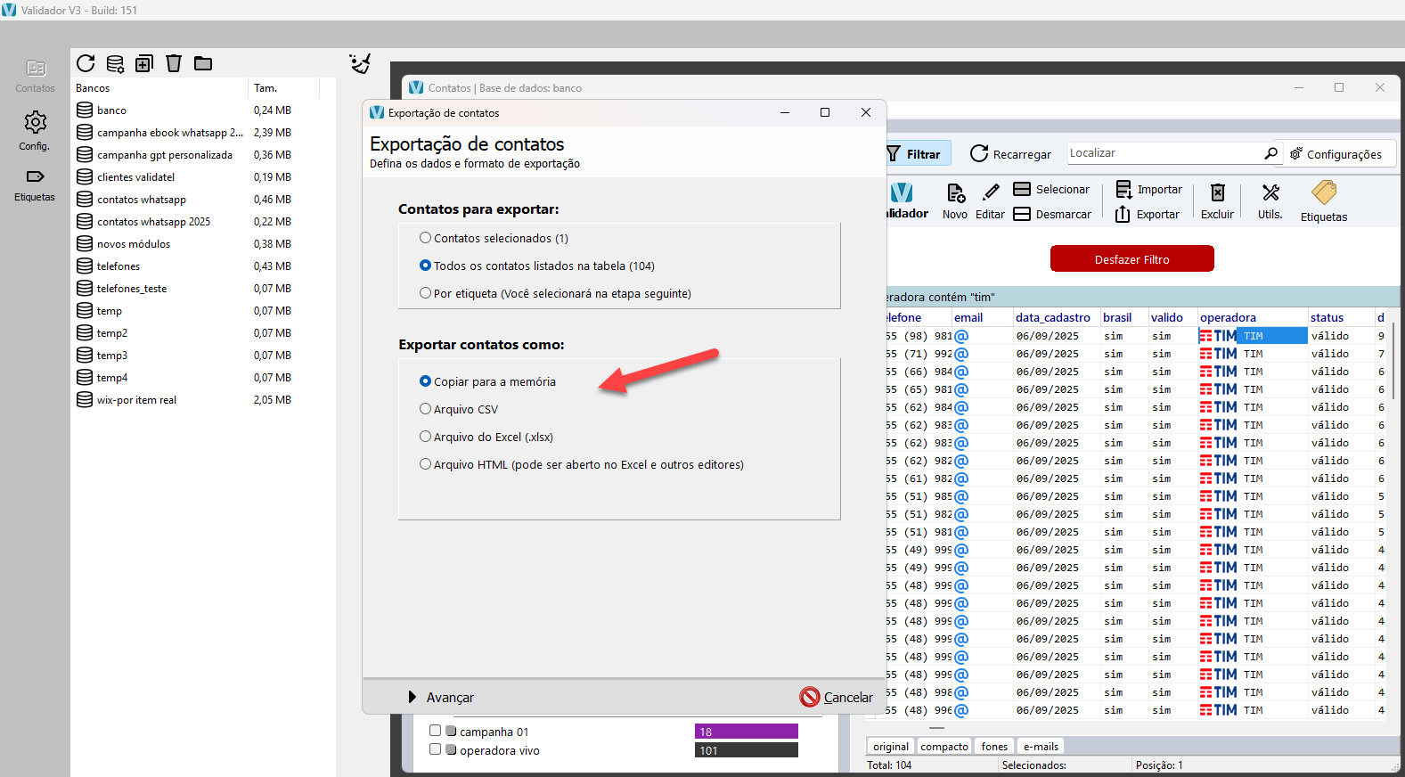Click the Utils. tools icon
This screenshot has height=777, width=1405.
(x=1270, y=200)
